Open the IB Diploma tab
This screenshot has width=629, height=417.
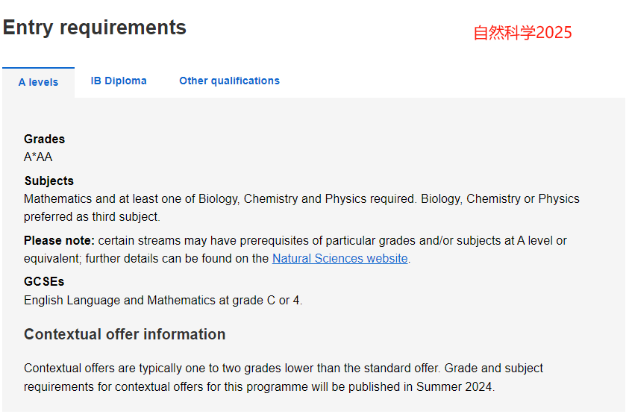[119, 81]
